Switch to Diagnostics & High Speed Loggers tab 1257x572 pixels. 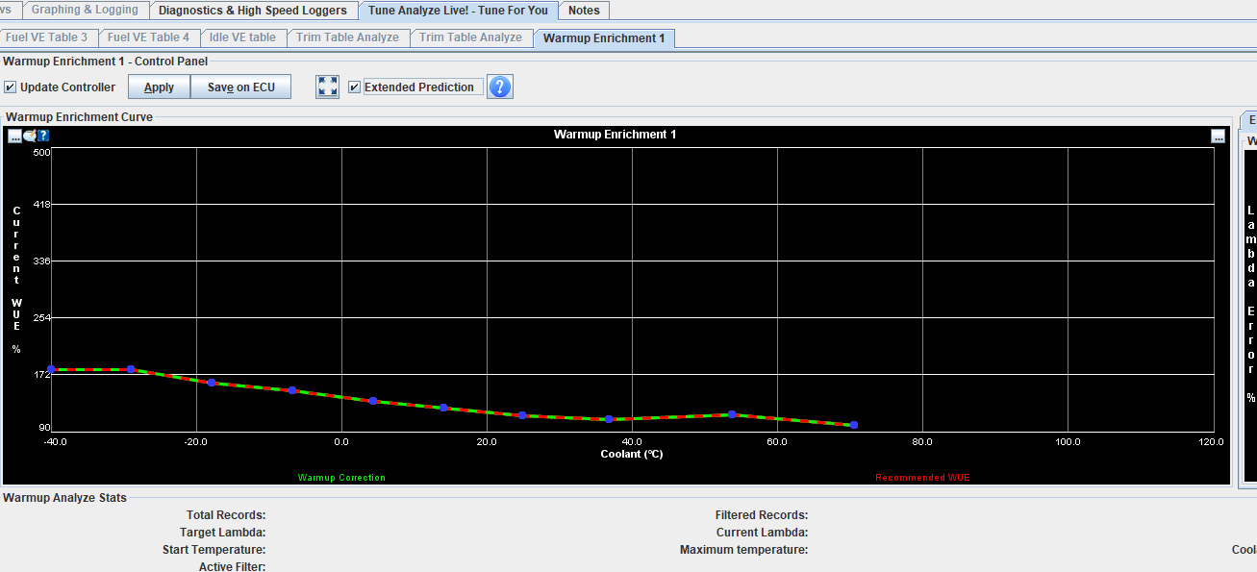point(252,11)
